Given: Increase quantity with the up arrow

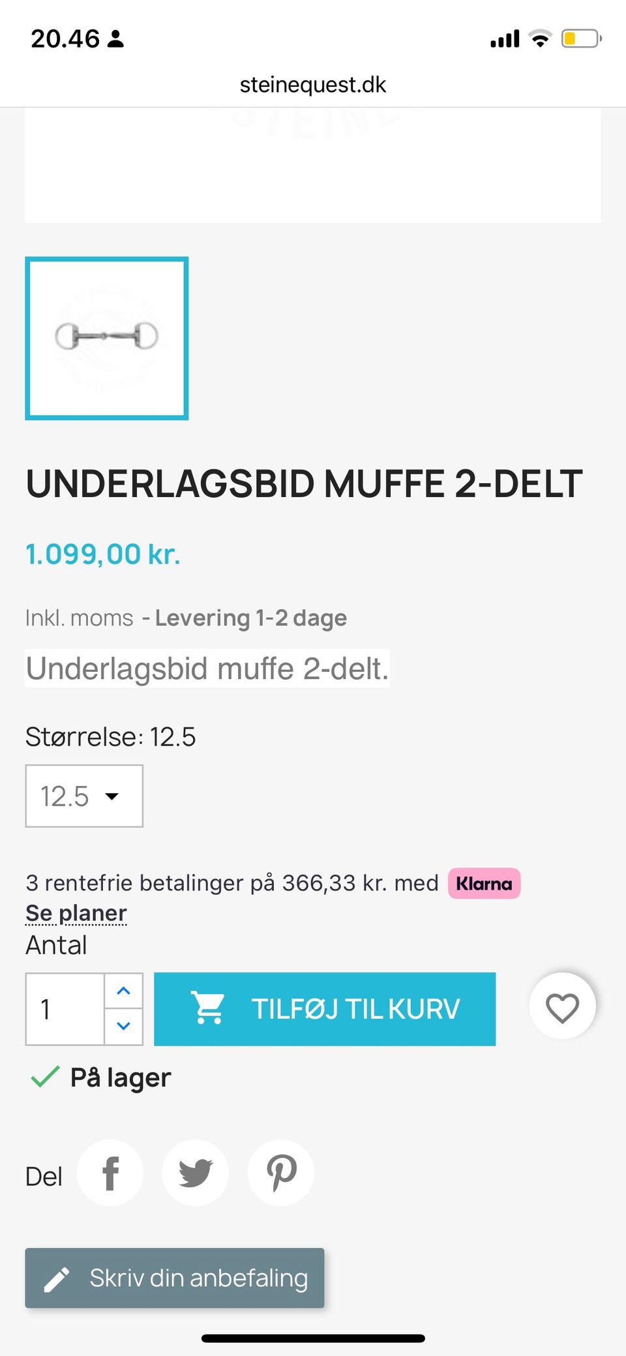Looking at the screenshot, I should click(x=123, y=991).
